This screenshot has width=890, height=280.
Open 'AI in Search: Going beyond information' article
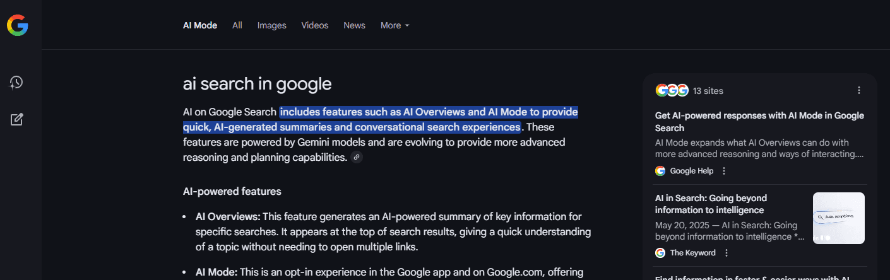(x=711, y=204)
